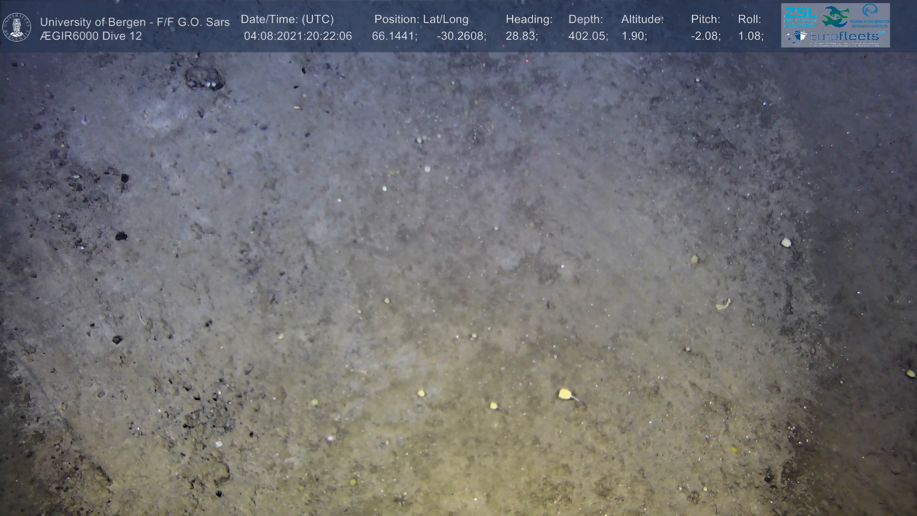Click the ZSL Institute of Zoology logo
This screenshot has height=516, width=917.
pyautogui.click(x=800, y=17)
